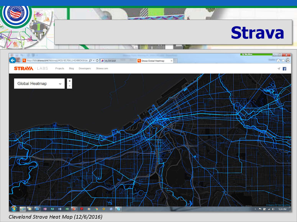Open Outlook in the taskbar

(x=37, y=209)
